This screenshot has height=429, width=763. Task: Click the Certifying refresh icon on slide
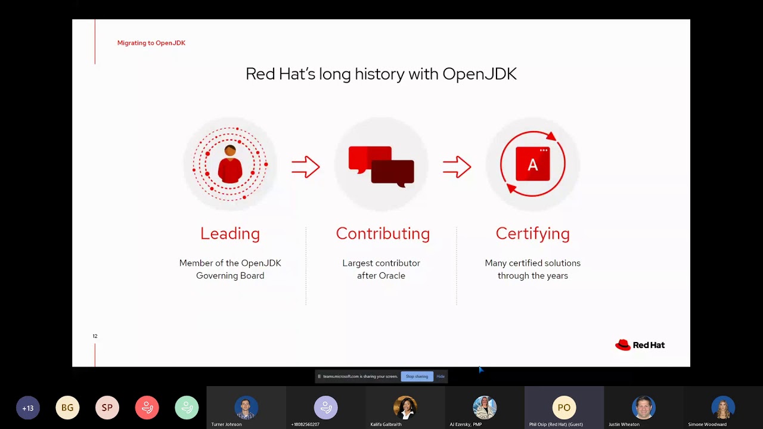533,164
